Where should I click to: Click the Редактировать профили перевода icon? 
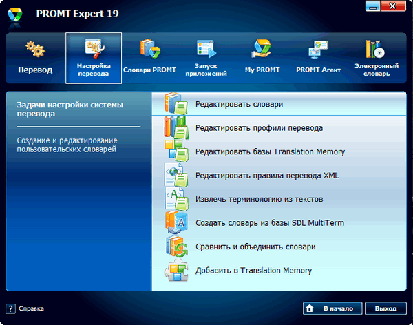point(176,127)
